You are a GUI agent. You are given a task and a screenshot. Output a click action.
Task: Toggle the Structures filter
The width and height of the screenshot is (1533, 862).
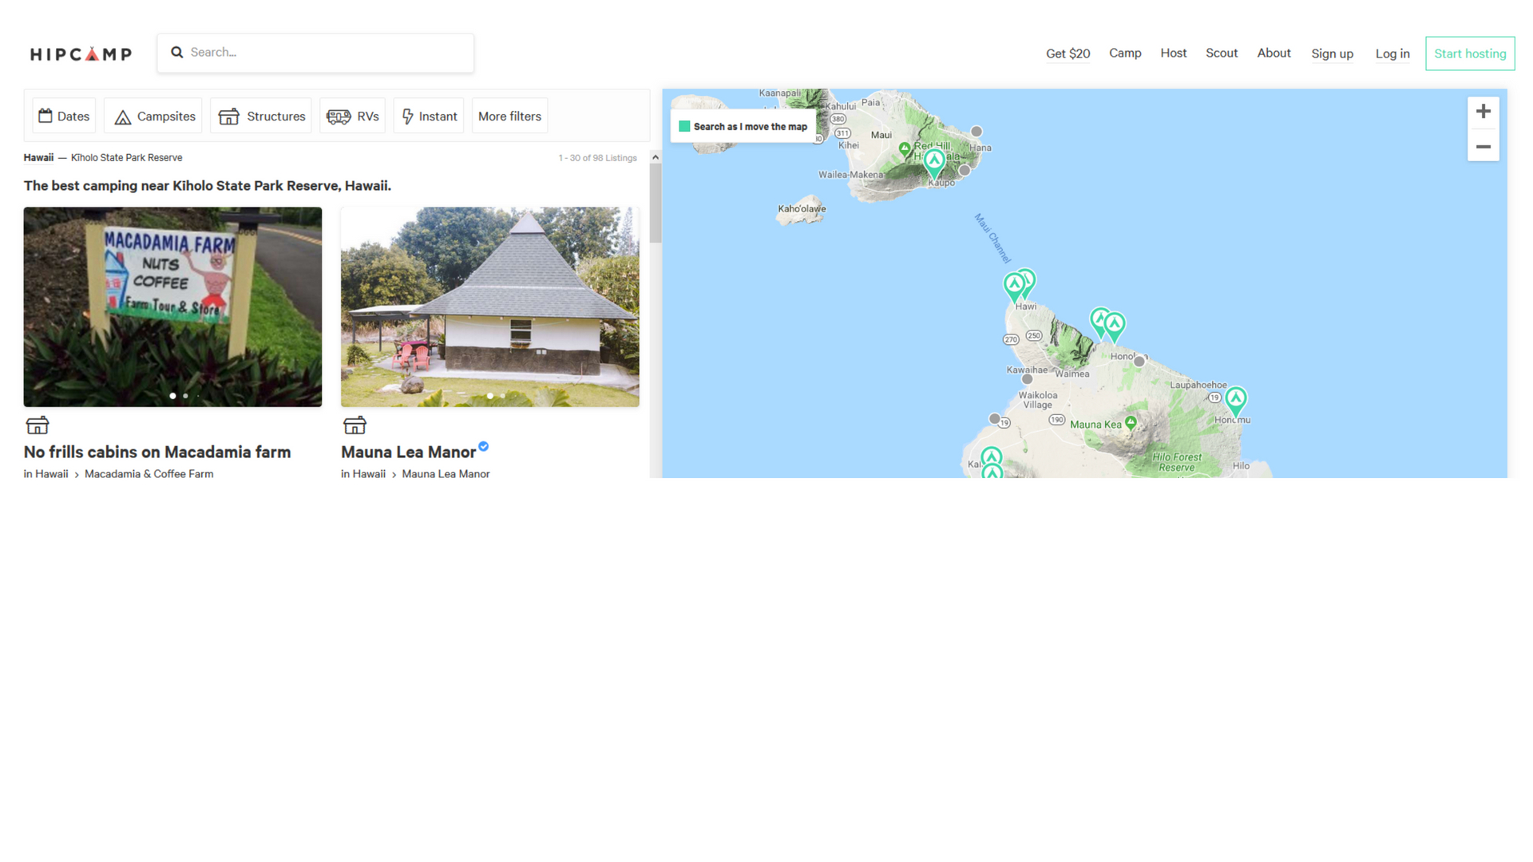261,116
